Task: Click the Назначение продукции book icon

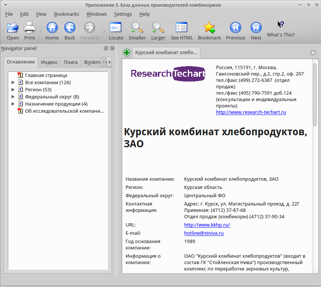Action: click(x=21, y=104)
